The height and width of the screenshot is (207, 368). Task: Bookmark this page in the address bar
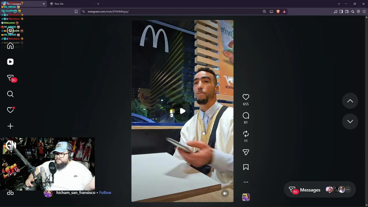point(76,11)
